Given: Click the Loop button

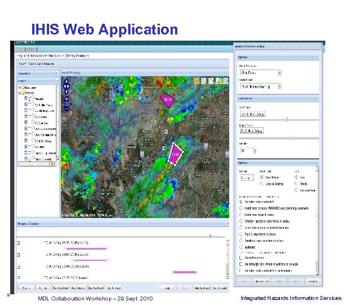Looking at the screenshot, I should 167,288.
